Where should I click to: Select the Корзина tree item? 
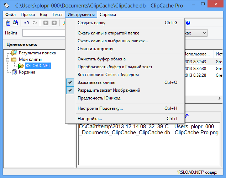(x=27, y=72)
